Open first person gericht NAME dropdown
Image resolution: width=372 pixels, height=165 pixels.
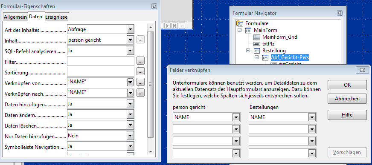pos(236,117)
